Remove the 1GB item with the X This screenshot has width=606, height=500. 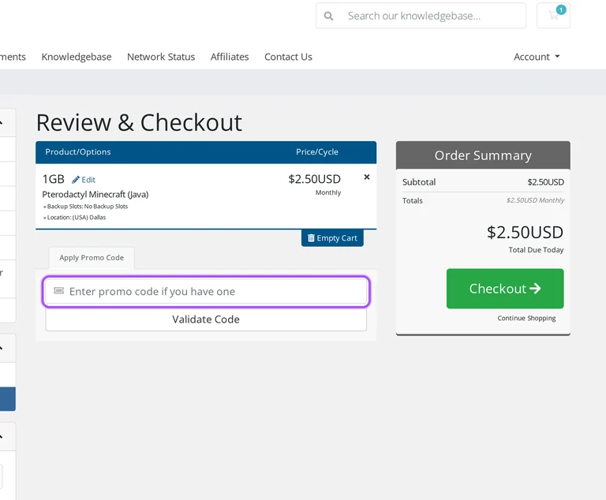tap(367, 177)
